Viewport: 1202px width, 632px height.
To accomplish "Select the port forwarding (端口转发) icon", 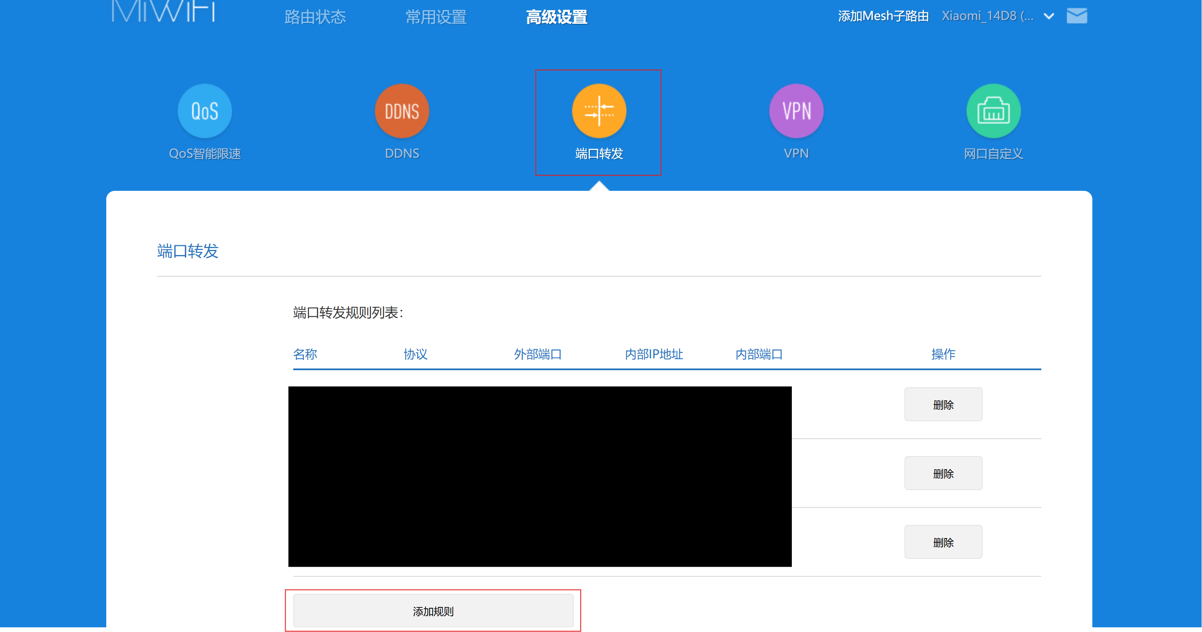I will [x=599, y=111].
